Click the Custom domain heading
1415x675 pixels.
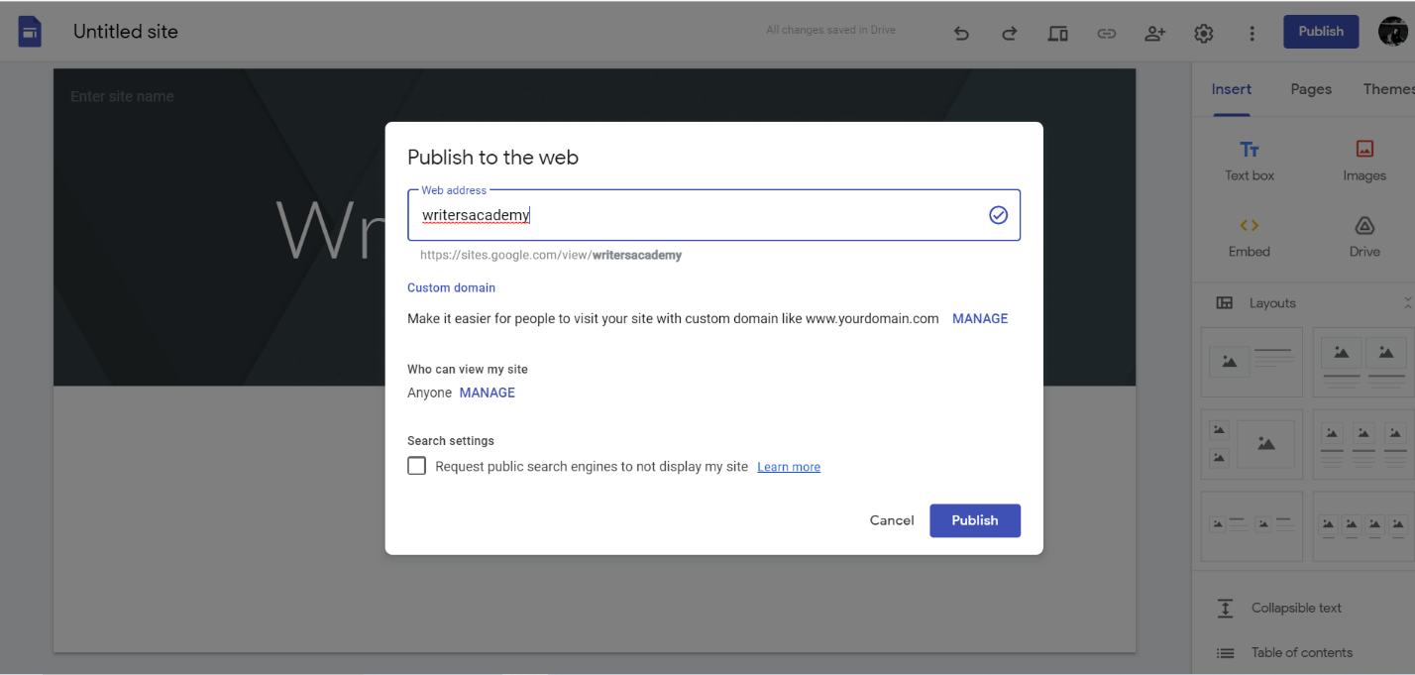click(x=451, y=287)
